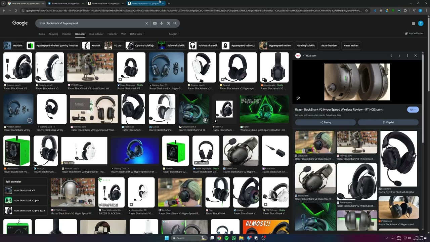Filter by Razer kraken chip

(351, 45)
